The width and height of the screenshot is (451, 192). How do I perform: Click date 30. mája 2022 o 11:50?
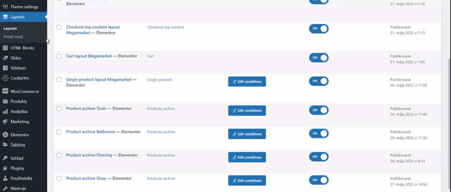click(409, 85)
